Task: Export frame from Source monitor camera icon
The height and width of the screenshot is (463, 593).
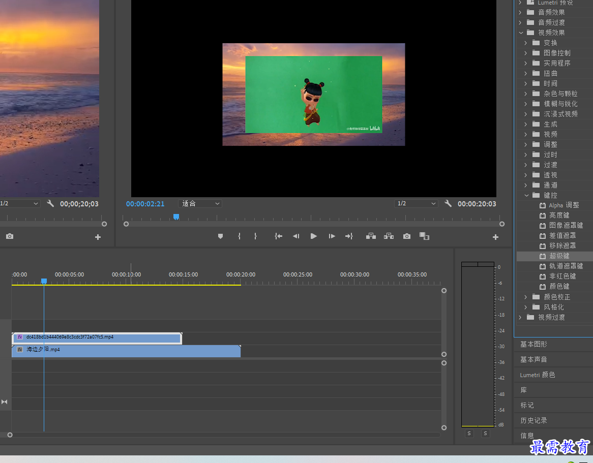Action: point(10,236)
